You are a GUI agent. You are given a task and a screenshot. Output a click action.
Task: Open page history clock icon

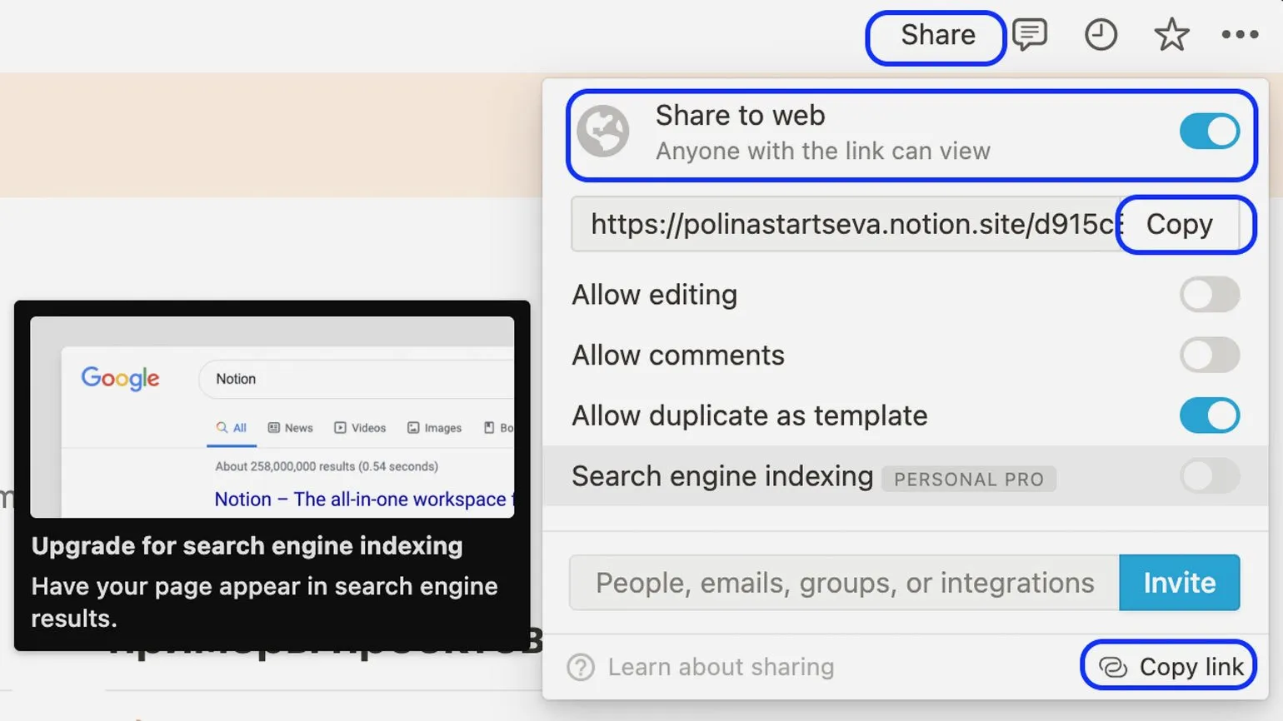point(1101,35)
